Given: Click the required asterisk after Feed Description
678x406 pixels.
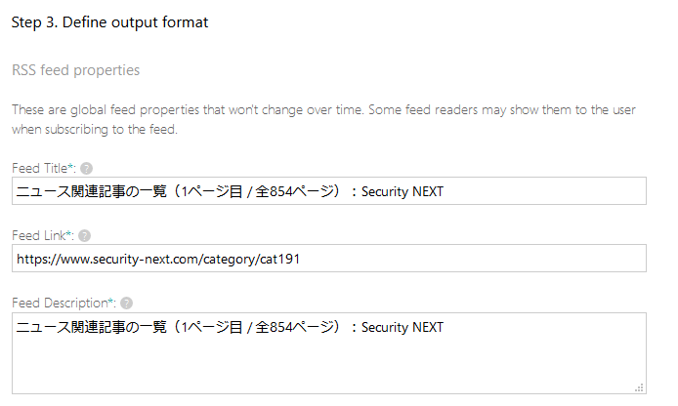Looking at the screenshot, I should (110, 302).
